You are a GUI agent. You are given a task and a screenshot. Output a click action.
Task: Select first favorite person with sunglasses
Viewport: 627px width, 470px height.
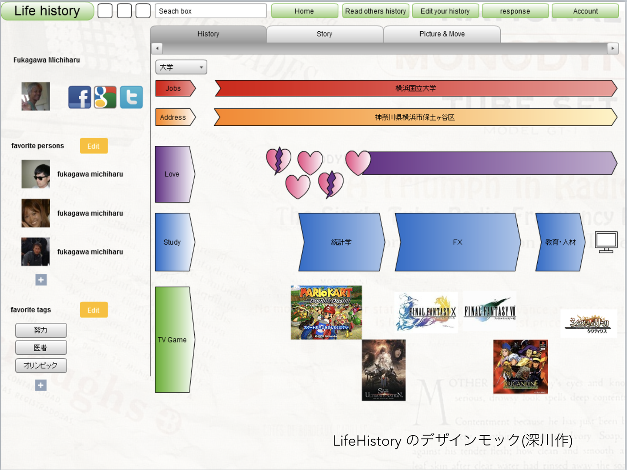pyautogui.click(x=36, y=174)
